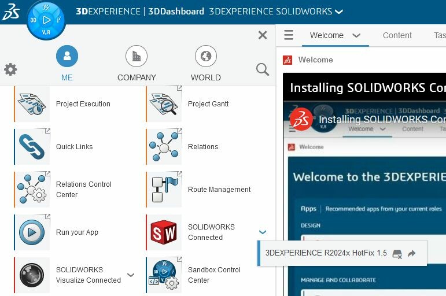Close the compass apps panel
446x296 pixels.
263,35
